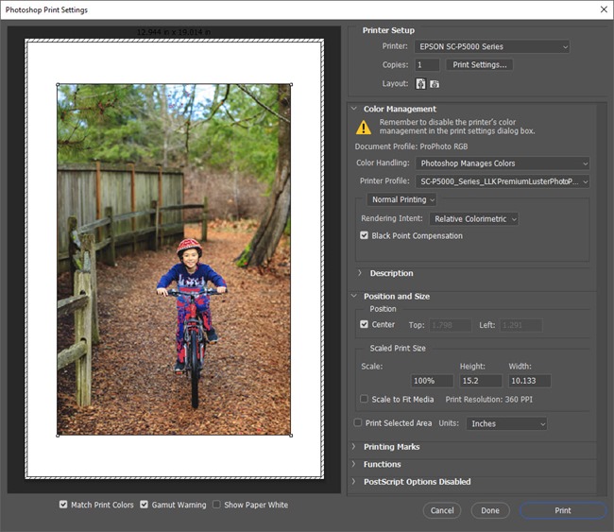Expand the Printing Marks section

point(354,447)
